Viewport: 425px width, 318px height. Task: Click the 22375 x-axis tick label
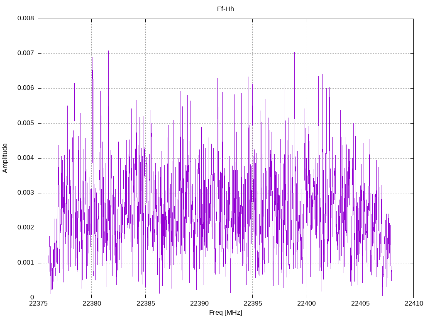click(x=38, y=304)
